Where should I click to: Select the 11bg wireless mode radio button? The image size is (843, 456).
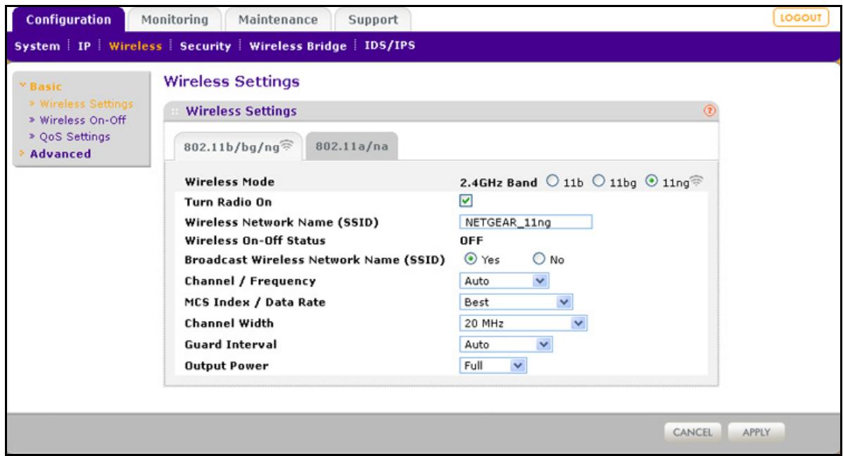[x=599, y=182]
